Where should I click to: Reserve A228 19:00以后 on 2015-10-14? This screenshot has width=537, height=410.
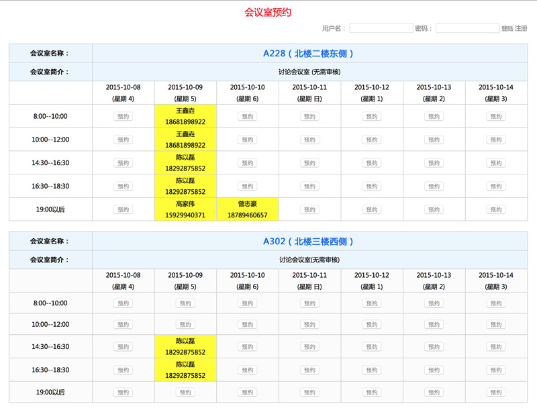(495, 209)
